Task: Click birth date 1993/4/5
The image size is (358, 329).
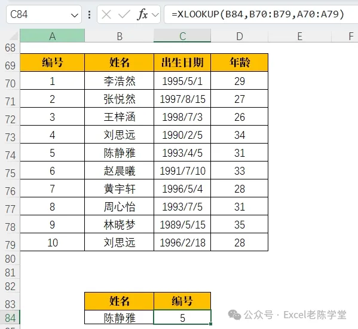Action: click(x=182, y=153)
